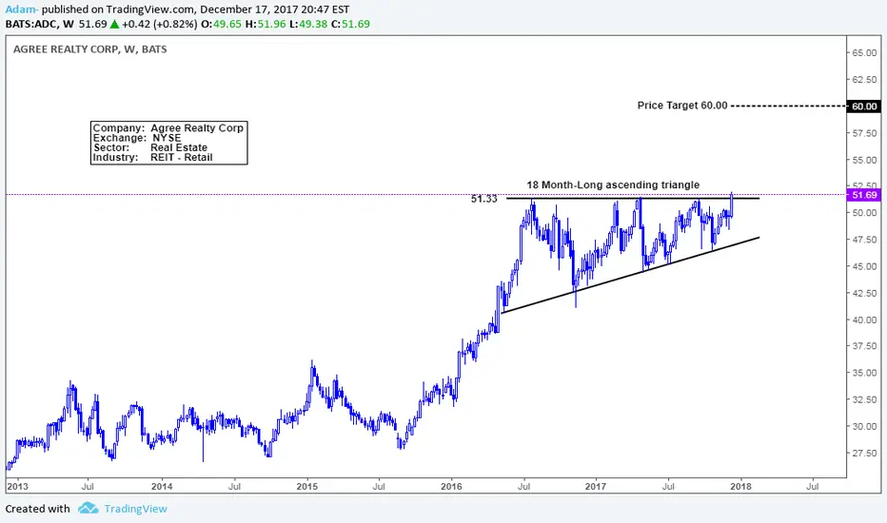Click the 42.50 price axis label
The width and height of the screenshot is (887, 523).
[x=864, y=293]
